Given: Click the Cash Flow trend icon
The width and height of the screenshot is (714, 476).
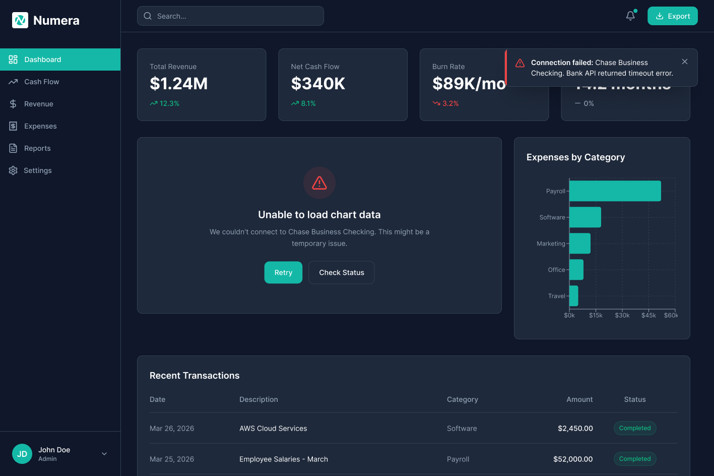Looking at the screenshot, I should pyautogui.click(x=13, y=82).
